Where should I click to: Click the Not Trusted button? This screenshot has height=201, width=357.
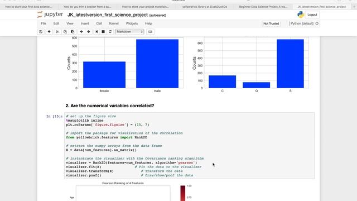pos(271,23)
